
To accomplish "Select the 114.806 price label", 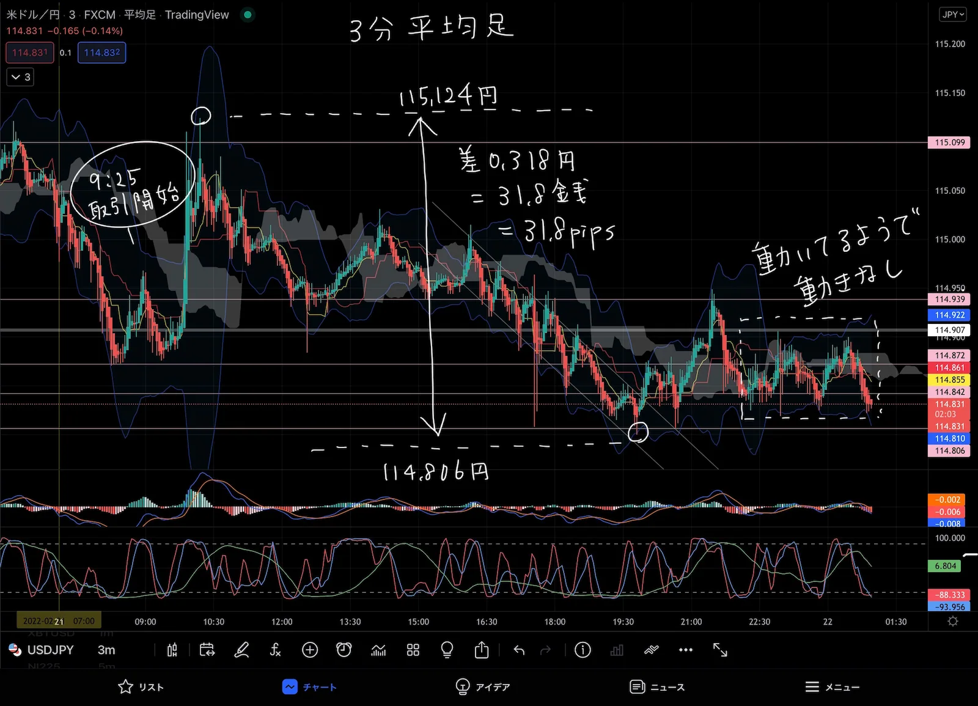I will [949, 450].
